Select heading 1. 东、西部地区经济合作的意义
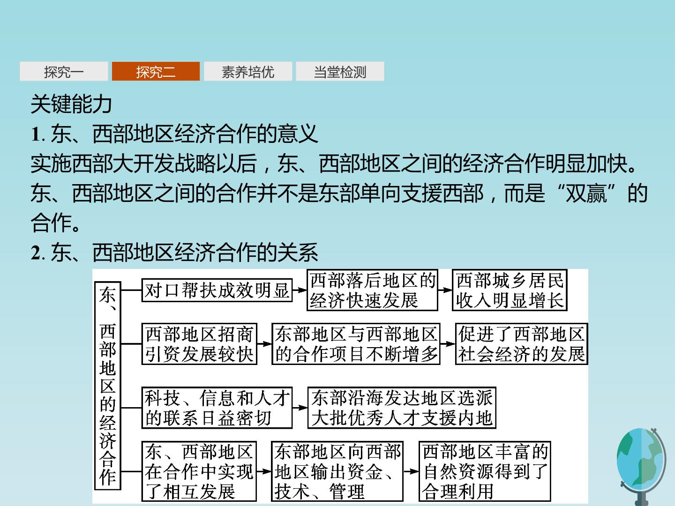Image resolution: width=675 pixels, height=506 pixels. coord(174,134)
